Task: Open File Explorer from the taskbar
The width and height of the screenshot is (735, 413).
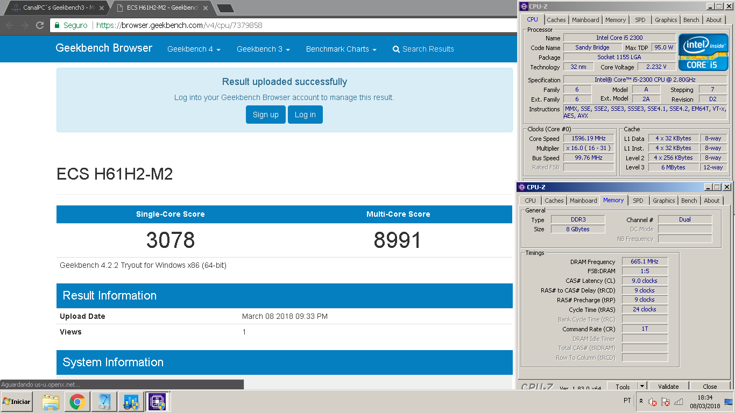Action: (x=51, y=402)
